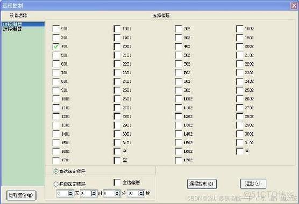The image size is (299, 204).
Task: Check the 1602 checkbox
Action: tap(179, 152)
